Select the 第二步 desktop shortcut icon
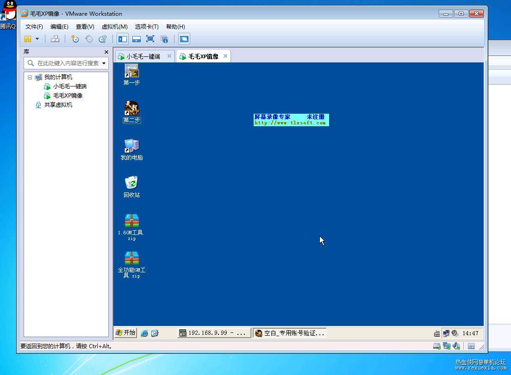Screen dimensions: 511x375 coord(131,112)
